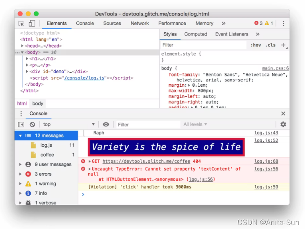This screenshot has width=305, height=229.
Task: Hide the console sidebar icon
Action: (21, 124)
